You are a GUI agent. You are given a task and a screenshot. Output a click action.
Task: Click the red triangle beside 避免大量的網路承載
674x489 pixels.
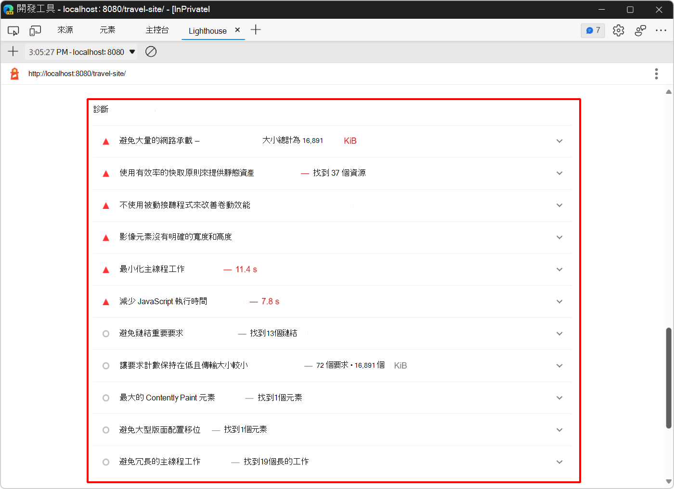[106, 142]
